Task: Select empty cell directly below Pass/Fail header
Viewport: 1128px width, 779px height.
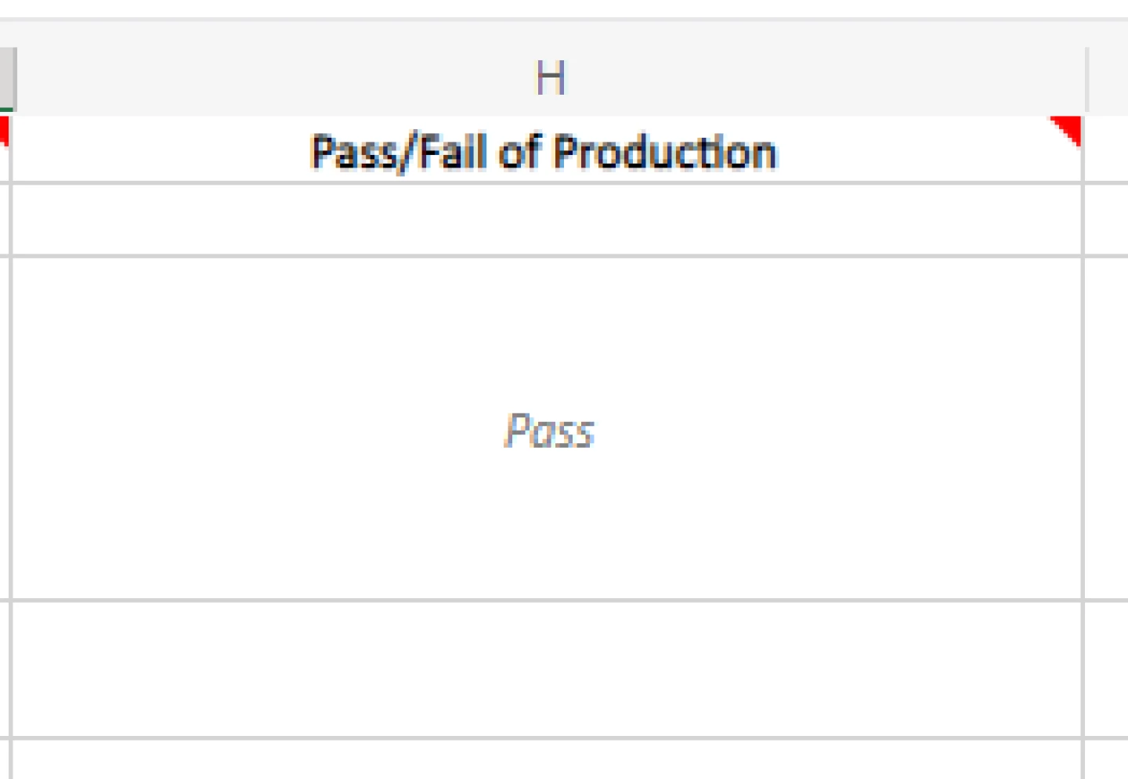Action: click(548, 219)
